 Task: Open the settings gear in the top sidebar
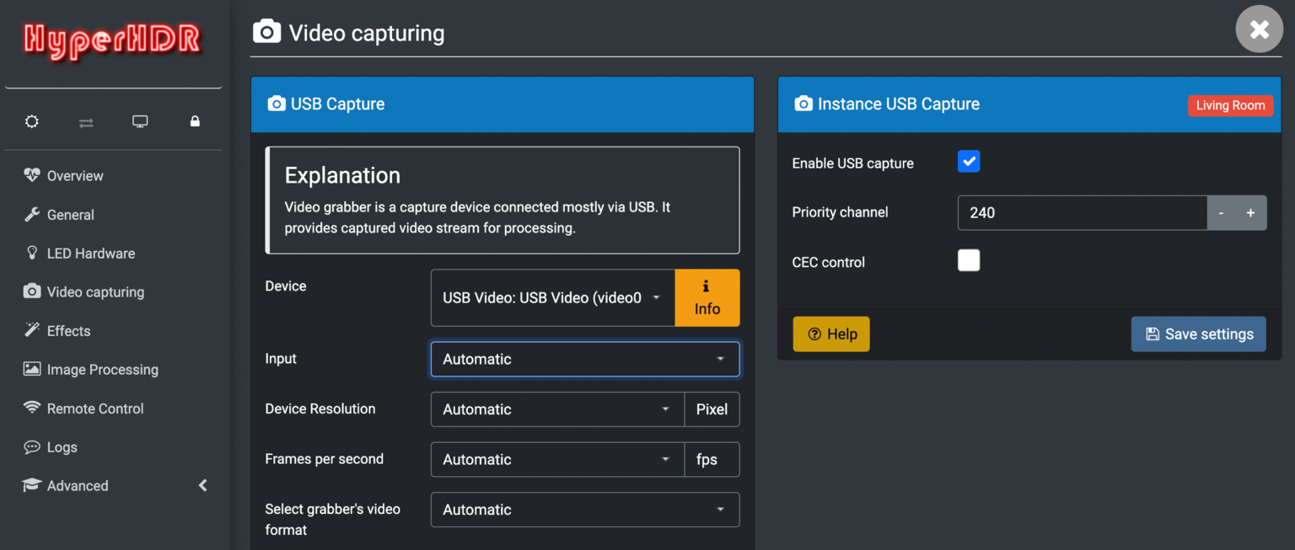click(x=31, y=121)
